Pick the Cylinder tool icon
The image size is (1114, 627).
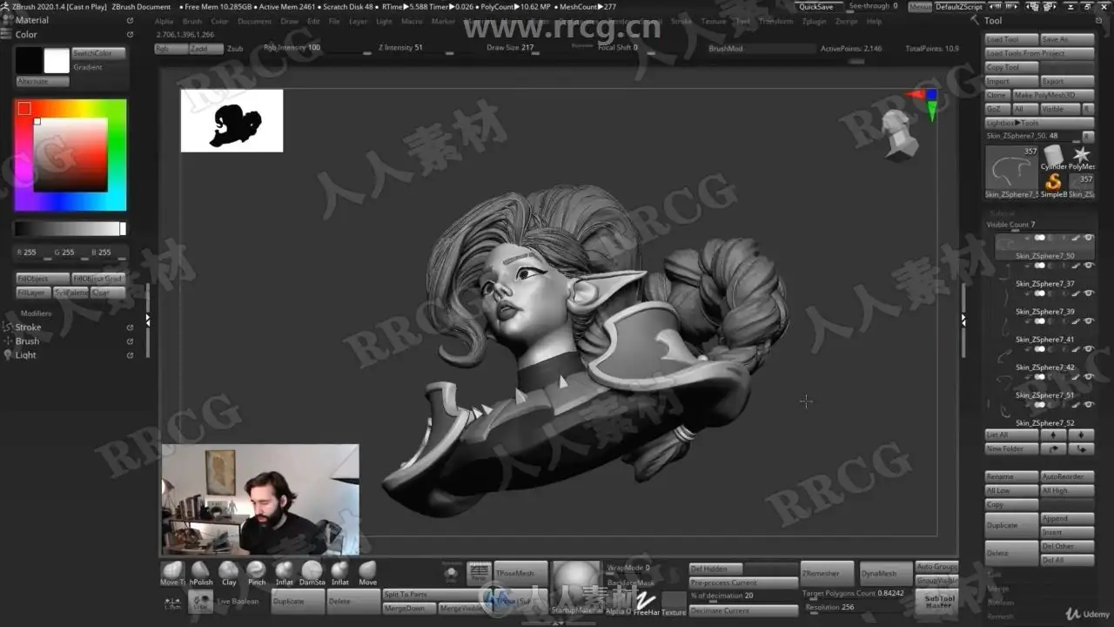(x=1053, y=157)
